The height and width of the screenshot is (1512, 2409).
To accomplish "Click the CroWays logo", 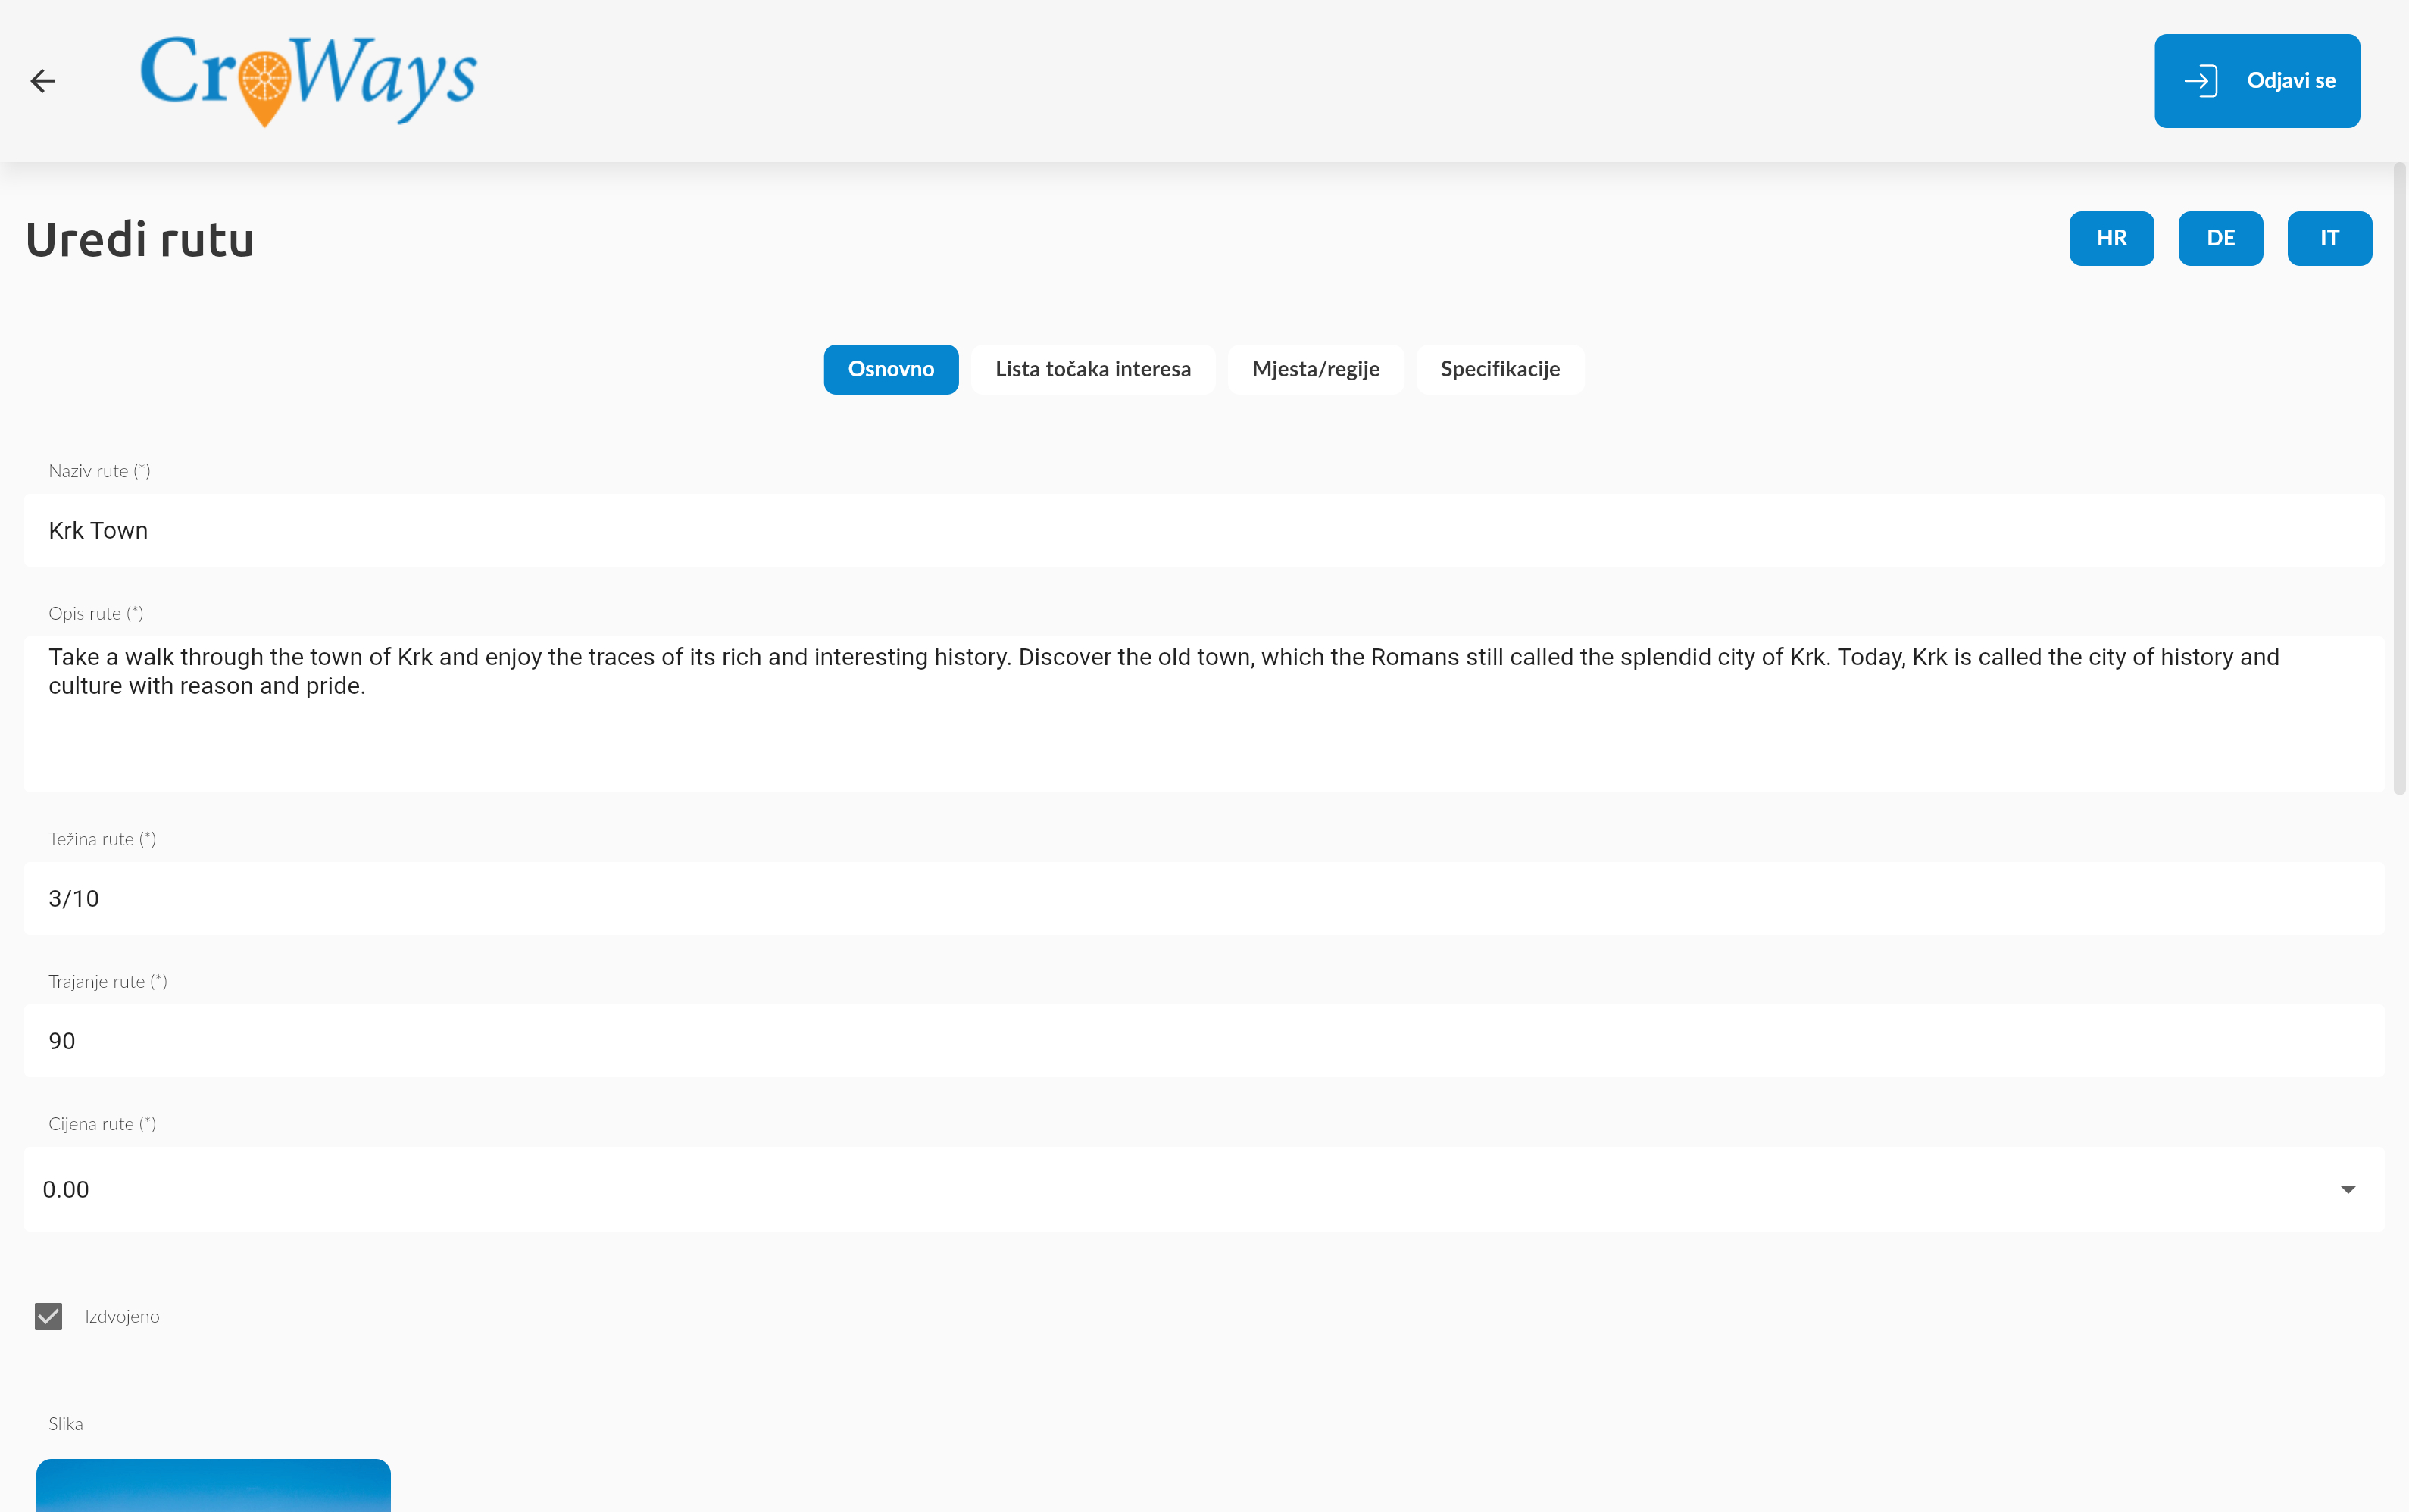I will coord(308,80).
